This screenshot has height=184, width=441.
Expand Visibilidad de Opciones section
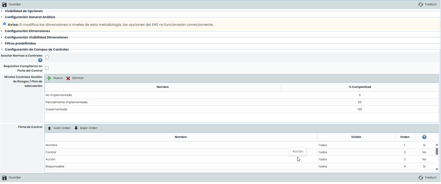pos(24,11)
